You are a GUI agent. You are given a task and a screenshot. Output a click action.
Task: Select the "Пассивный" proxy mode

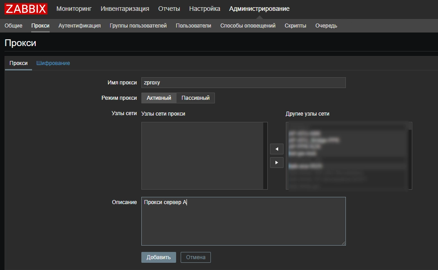196,98
